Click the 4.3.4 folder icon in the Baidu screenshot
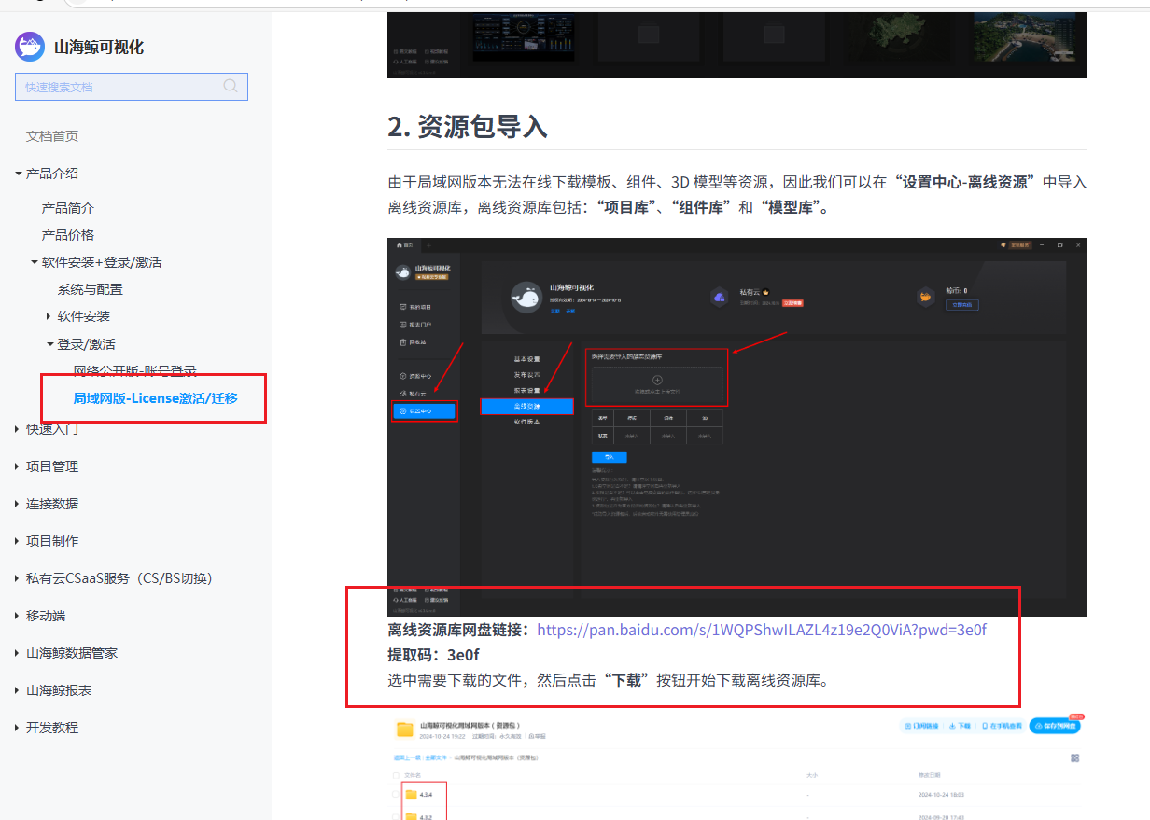The height and width of the screenshot is (820, 1150). click(411, 794)
